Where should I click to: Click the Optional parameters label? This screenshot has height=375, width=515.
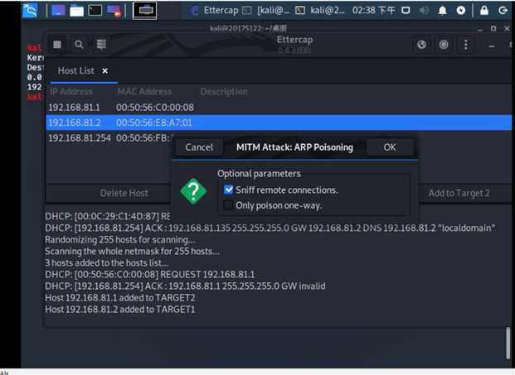pyautogui.click(x=259, y=174)
